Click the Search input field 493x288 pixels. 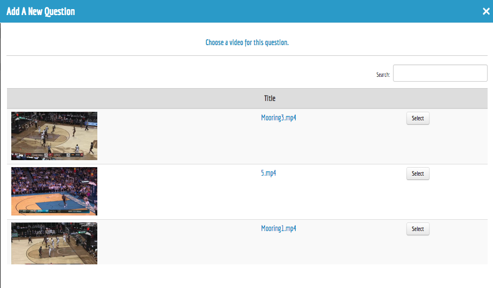[440, 74]
